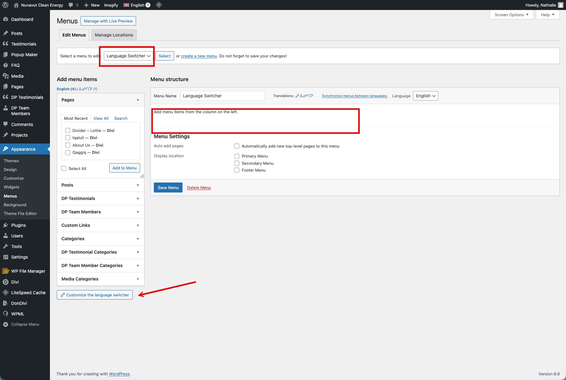The width and height of the screenshot is (566, 380).
Task: Collapse the admin sidebar menu
Action: tap(21, 324)
